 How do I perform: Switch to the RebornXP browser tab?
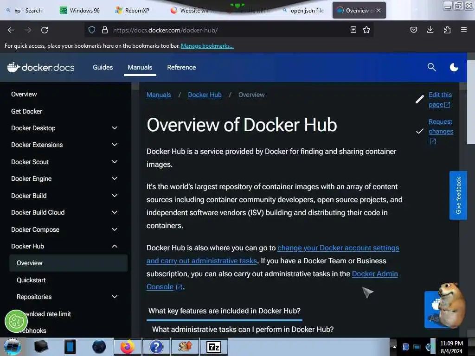132,11
